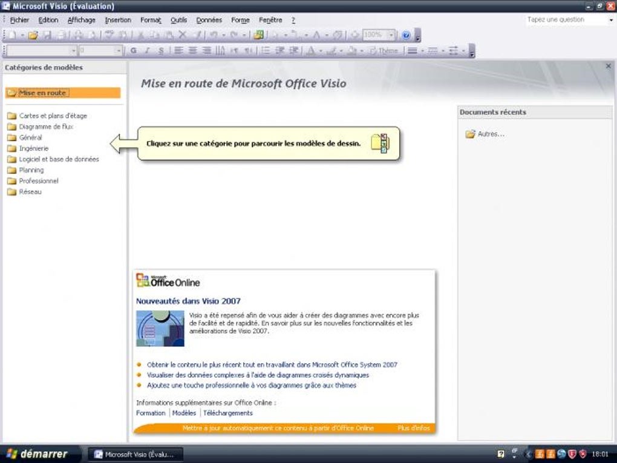Image resolution: width=617 pixels, height=463 pixels.
Task: Click the Line pattern dashed icon
Action: click(x=433, y=50)
